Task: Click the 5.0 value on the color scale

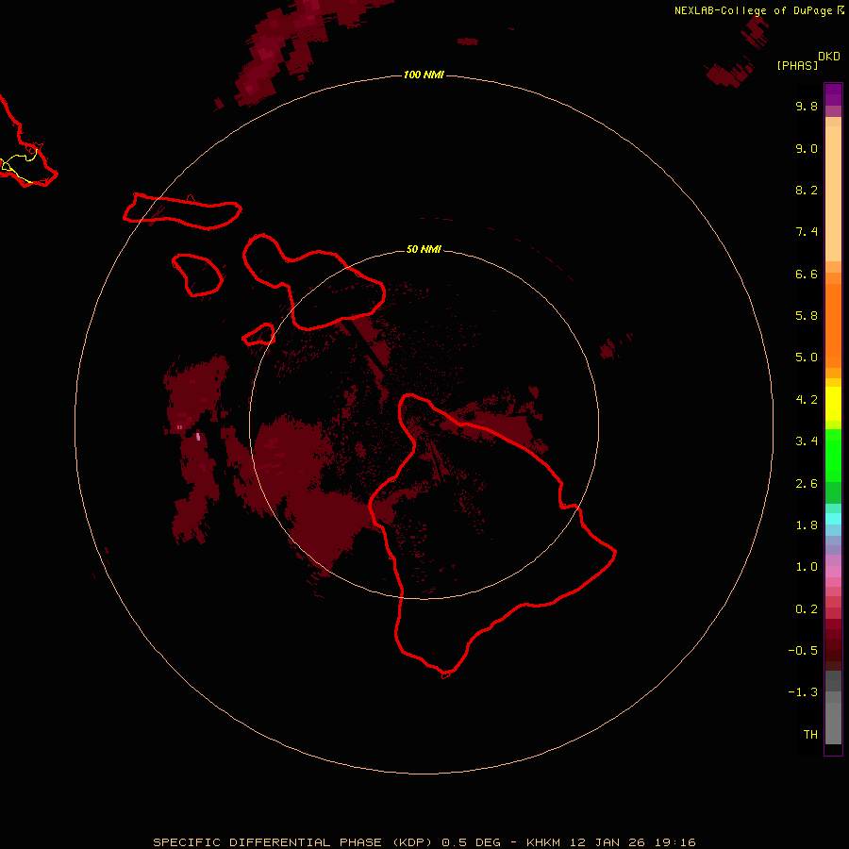Action: pyautogui.click(x=807, y=358)
